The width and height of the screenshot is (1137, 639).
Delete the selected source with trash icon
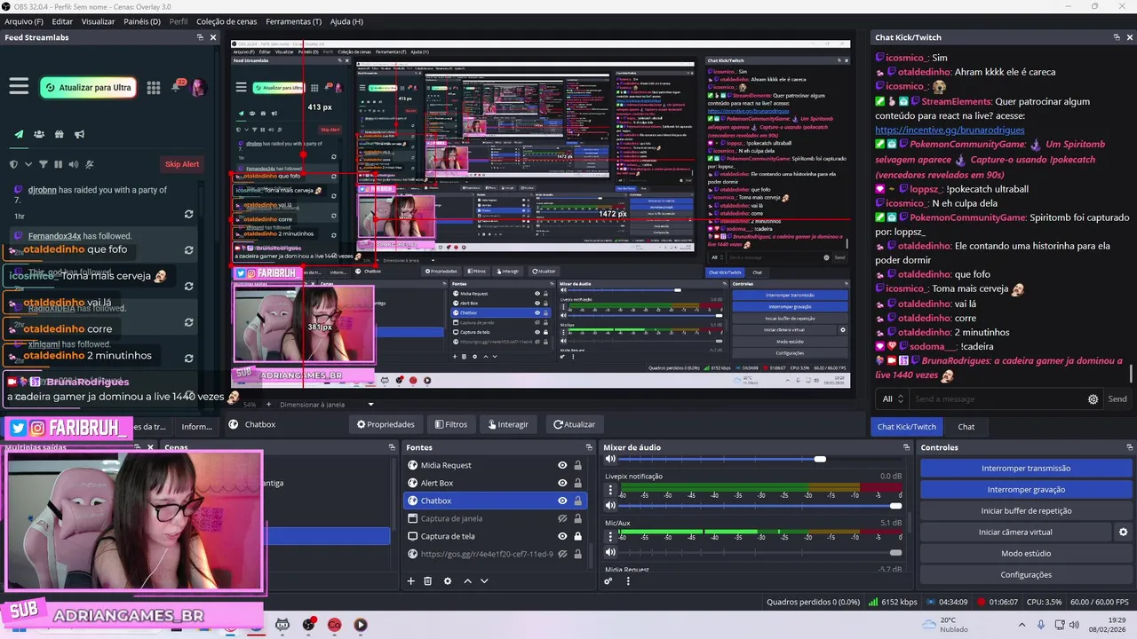[427, 581]
